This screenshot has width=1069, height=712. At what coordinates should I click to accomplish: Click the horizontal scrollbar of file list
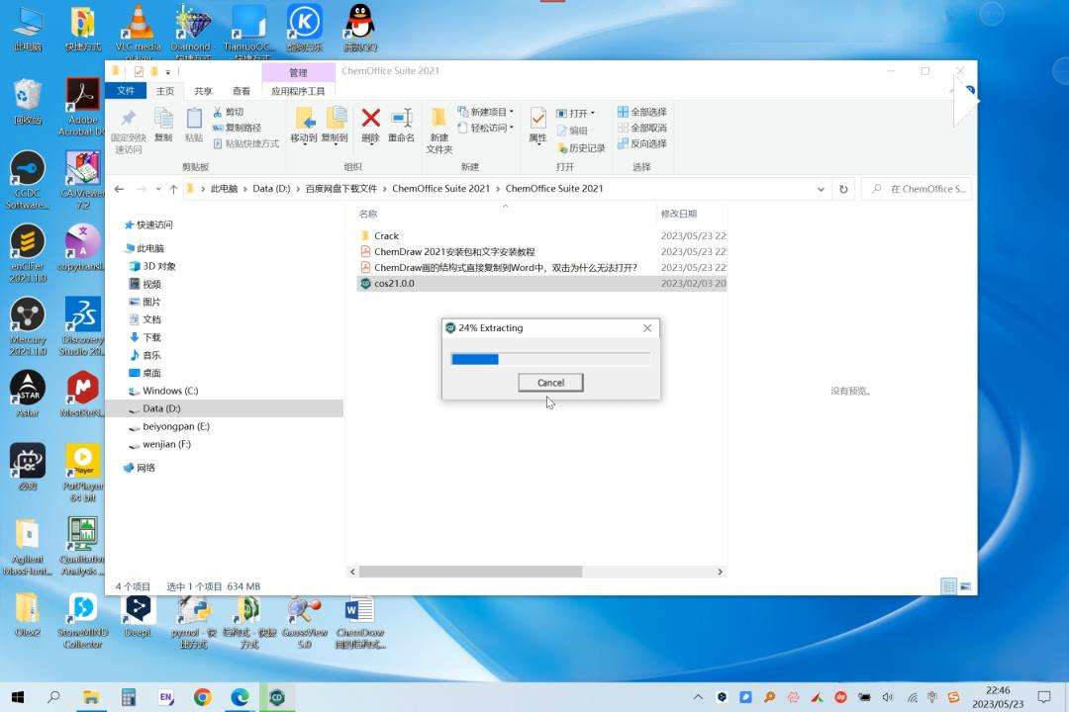click(470, 572)
